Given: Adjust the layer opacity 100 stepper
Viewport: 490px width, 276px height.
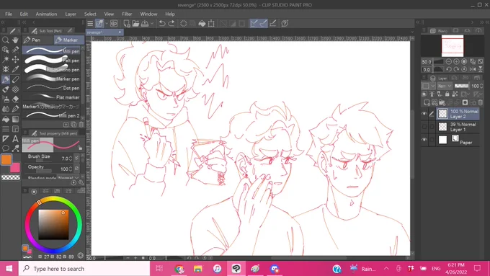Looking at the screenshot, I should click(x=481, y=86).
